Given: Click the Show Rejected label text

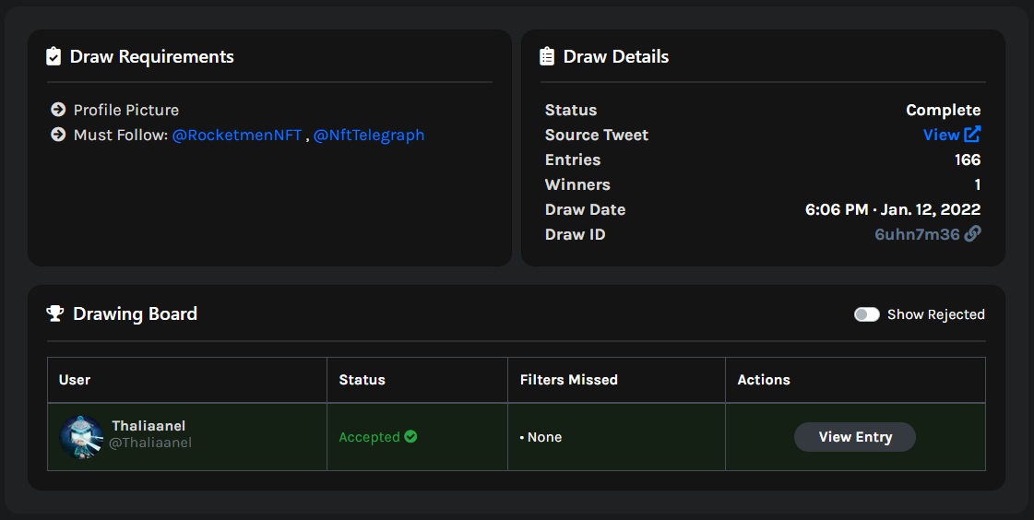Looking at the screenshot, I should 935,314.
